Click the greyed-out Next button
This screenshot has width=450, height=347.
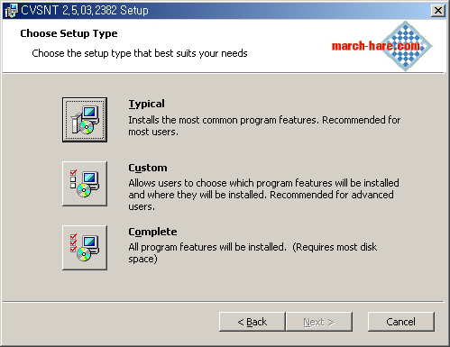[319, 322]
